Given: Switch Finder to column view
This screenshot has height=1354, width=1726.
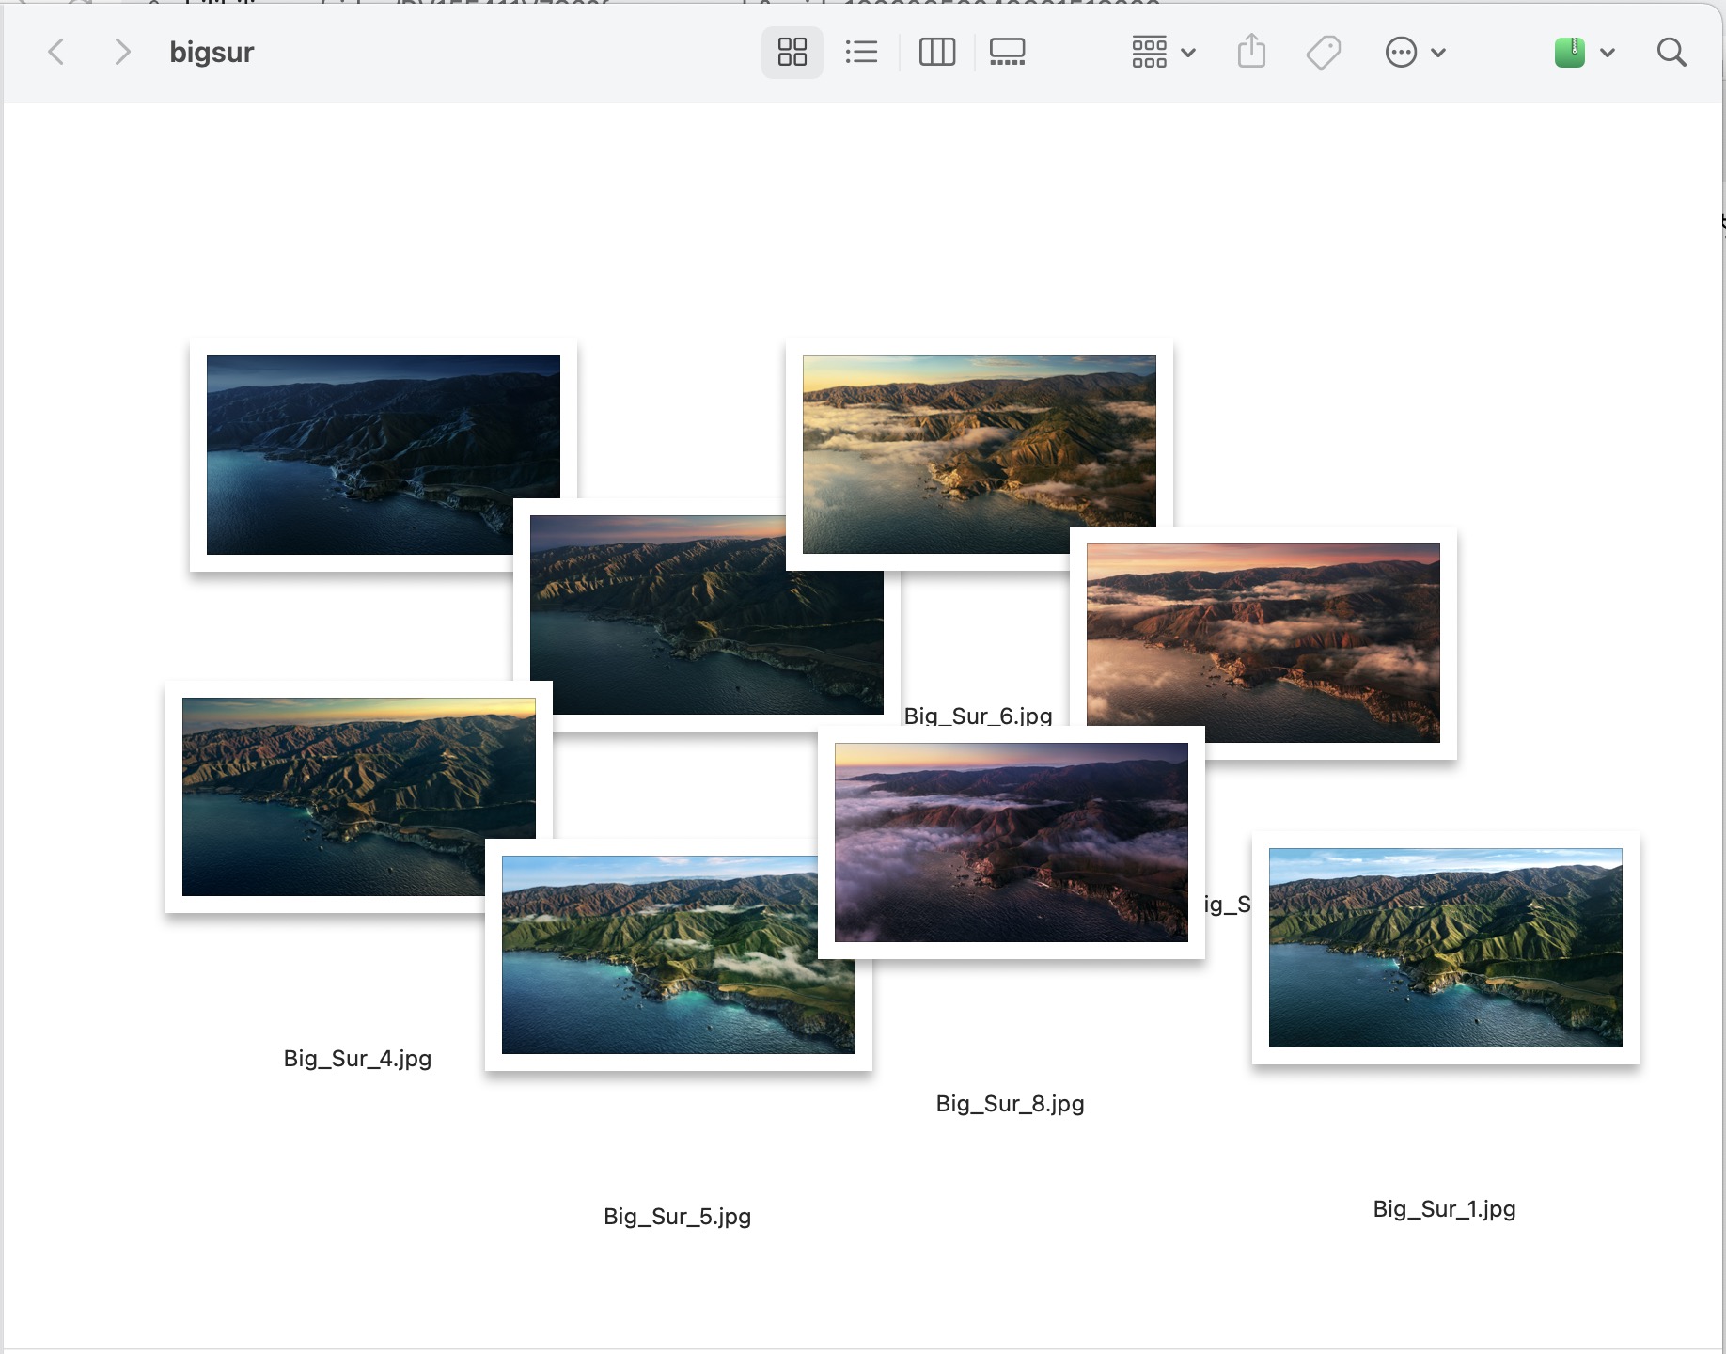Looking at the screenshot, I should (x=936, y=52).
